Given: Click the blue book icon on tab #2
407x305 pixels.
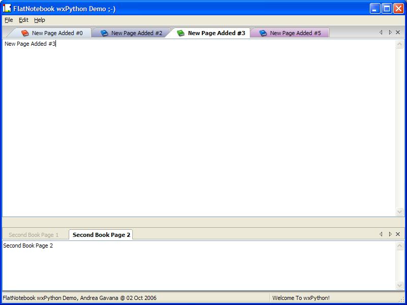Looking at the screenshot, I should click(104, 33).
